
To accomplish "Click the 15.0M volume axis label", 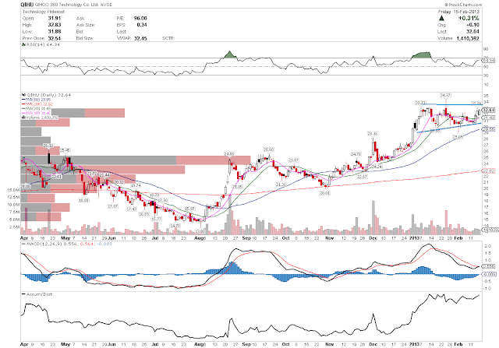I will [x=13, y=190].
